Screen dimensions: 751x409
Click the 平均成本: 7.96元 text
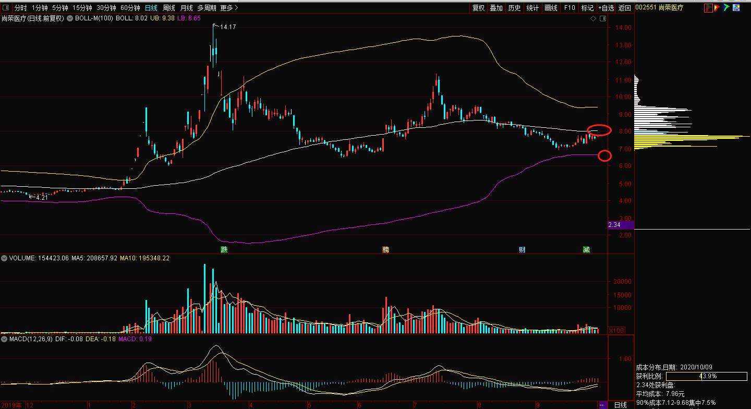coord(660,394)
